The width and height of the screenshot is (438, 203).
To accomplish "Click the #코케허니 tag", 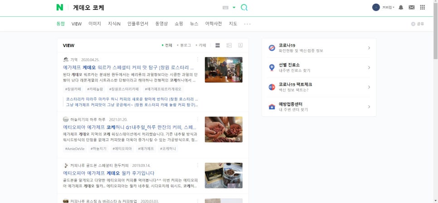I will (168, 149).
